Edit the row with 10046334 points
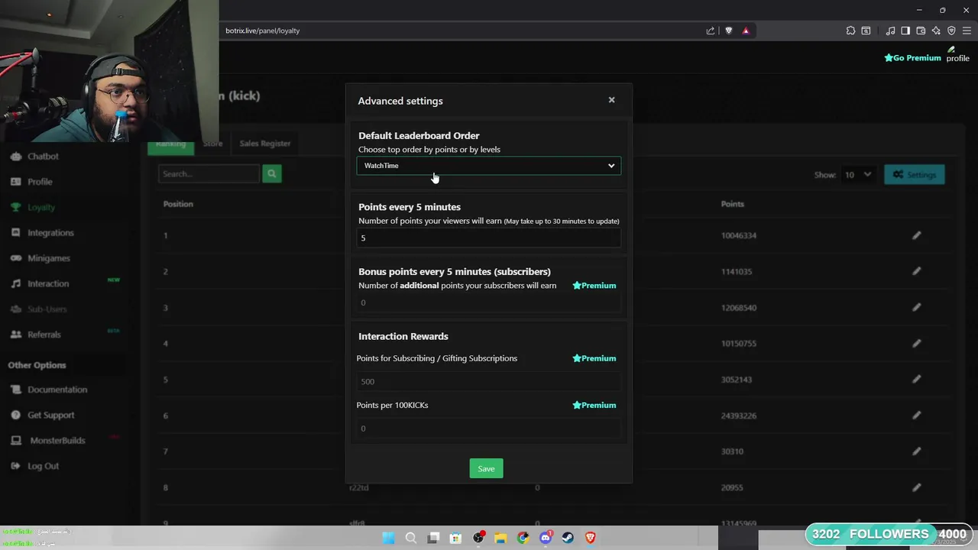Viewport: 978px width, 550px height. coord(916,235)
